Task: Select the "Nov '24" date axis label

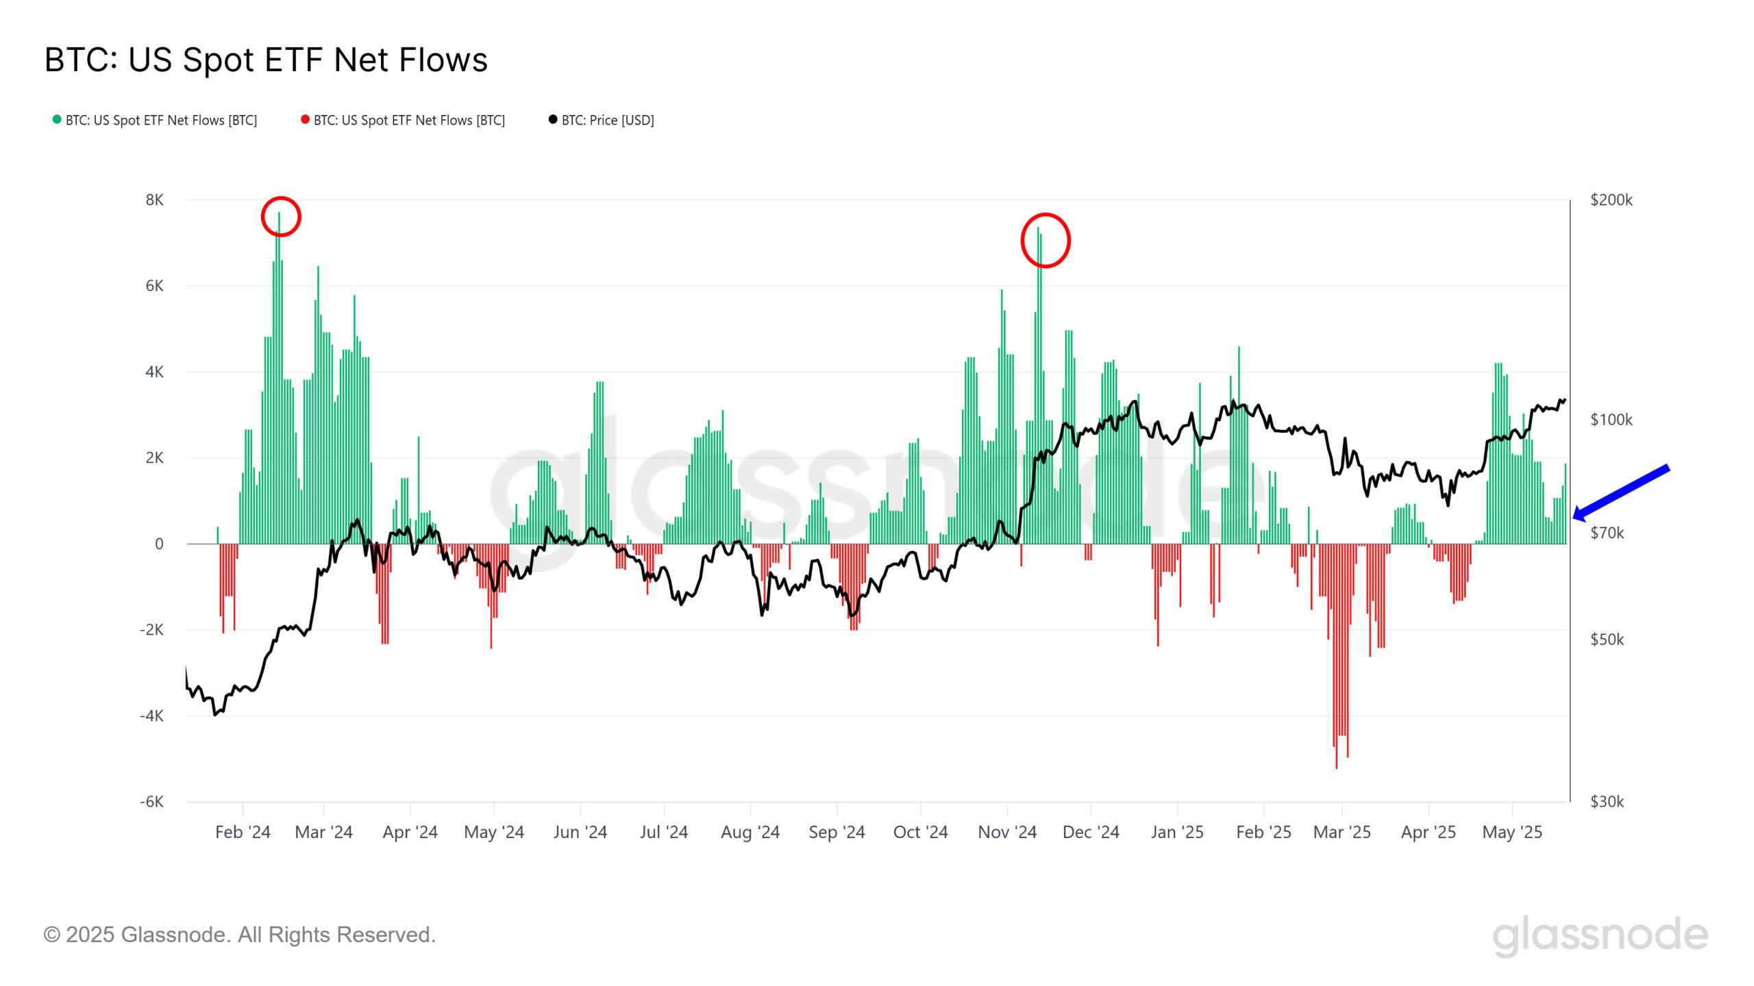Action: pos(1006,832)
